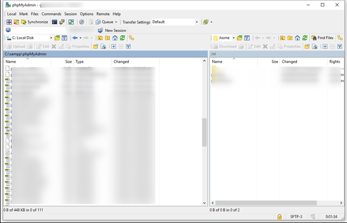Click remote Open Directory folder icon
The height and width of the screenshot is (223, 347).
pos(239,38)
